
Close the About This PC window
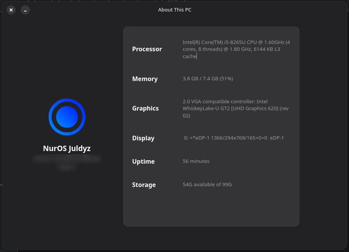click(11, 10)
